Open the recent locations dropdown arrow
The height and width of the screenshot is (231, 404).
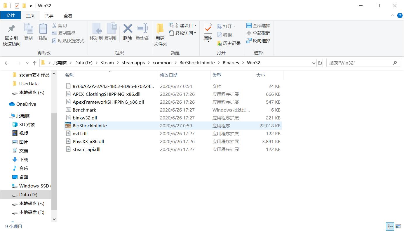[x=27, y=63]
